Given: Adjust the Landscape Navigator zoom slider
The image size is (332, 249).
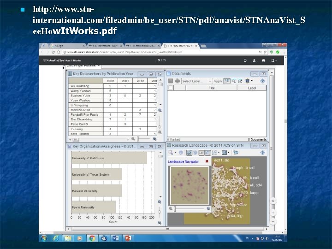Looking at the screenshot, I should point(175,209).
